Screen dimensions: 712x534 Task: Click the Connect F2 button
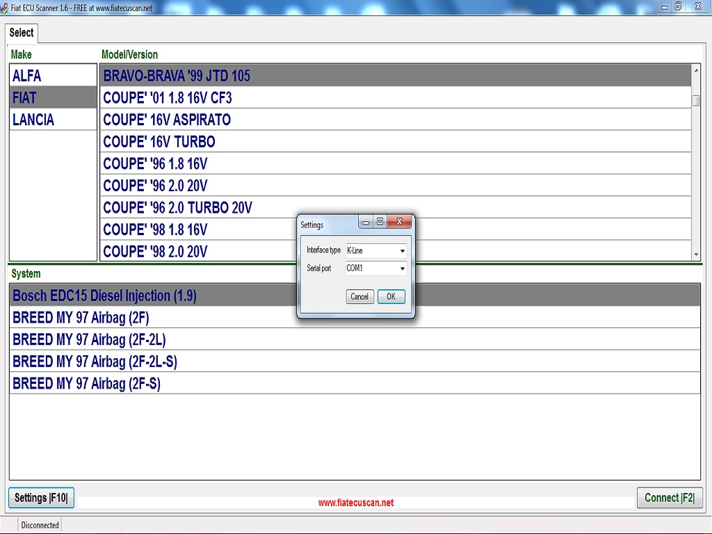669,498
